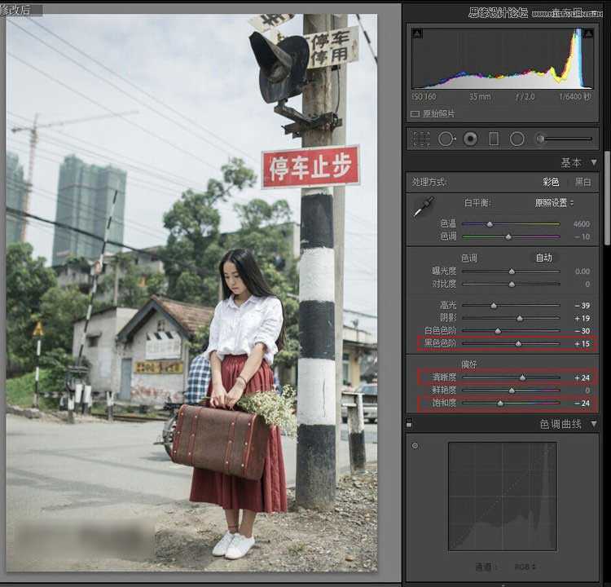
Task: Click the 色调 tint slider handle
Action: pyautogui.click(x=508, y=236)
